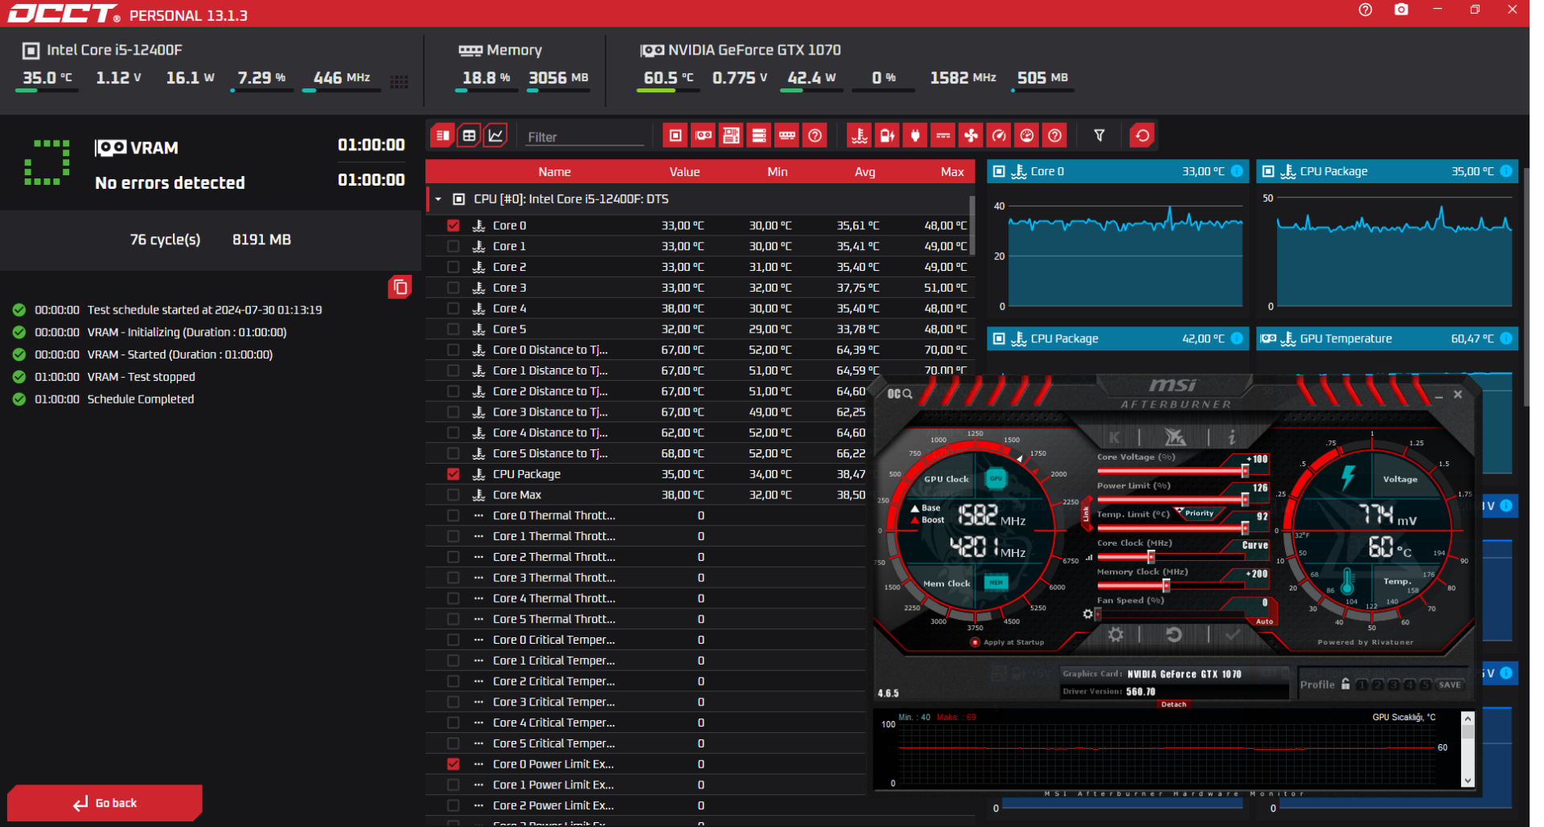Toggle the motherboard hardware filter icon
The image size is (1544, 827).
pyautogui.click(x=731, y=136)
